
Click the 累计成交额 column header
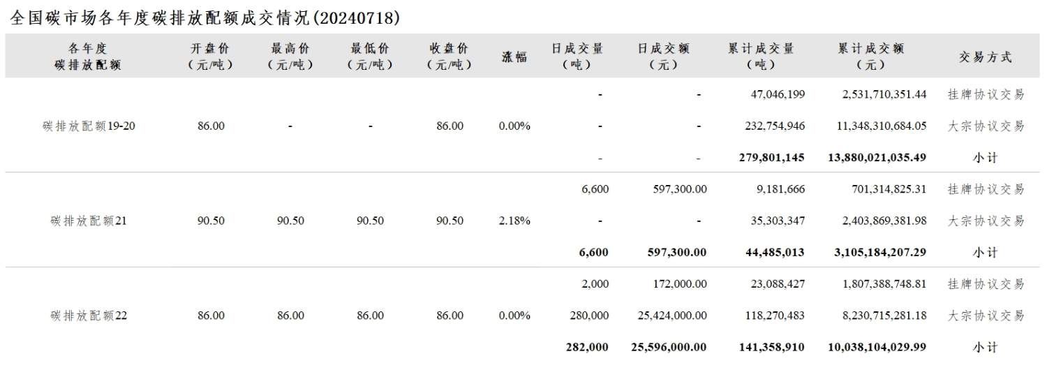tap(870, 57)
